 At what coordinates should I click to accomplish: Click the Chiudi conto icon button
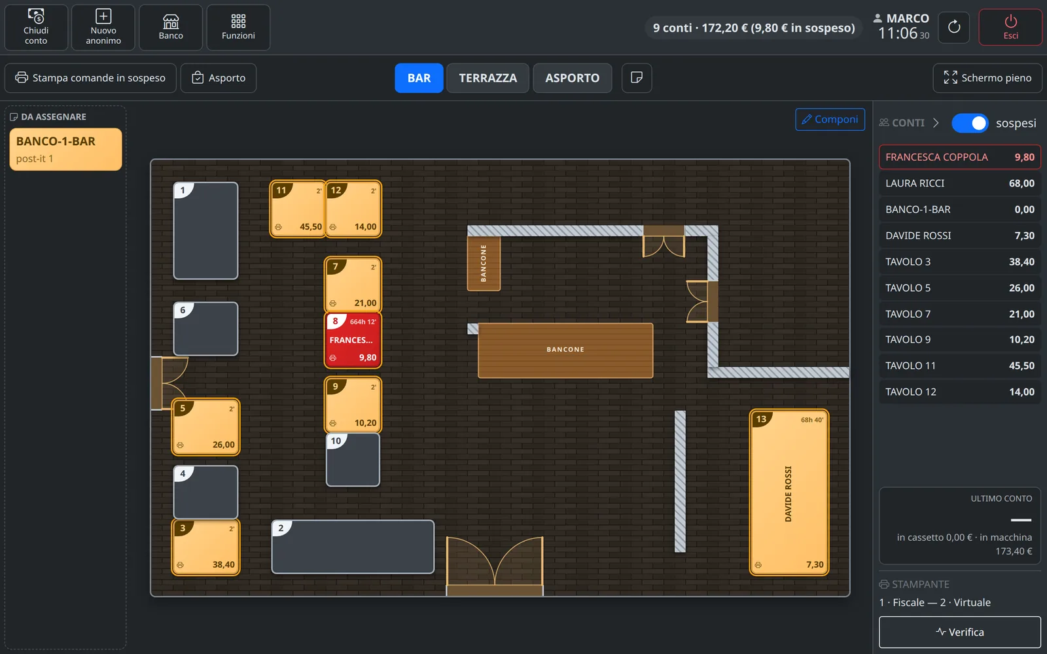(x=36, y=27)
